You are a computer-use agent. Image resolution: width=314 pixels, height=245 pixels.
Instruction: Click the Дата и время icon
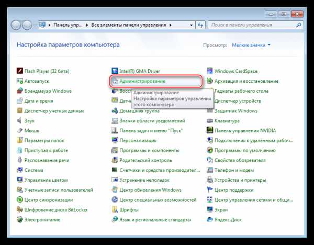pos(20,101)
